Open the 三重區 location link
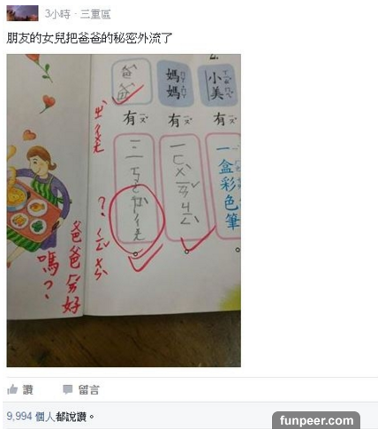The image size is (378, 429). coord(95,14)
